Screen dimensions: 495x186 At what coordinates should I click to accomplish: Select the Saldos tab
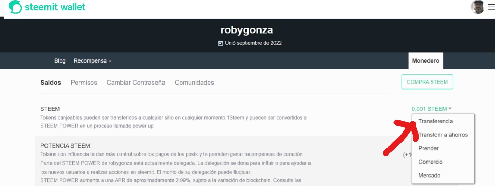pos(51,83)
